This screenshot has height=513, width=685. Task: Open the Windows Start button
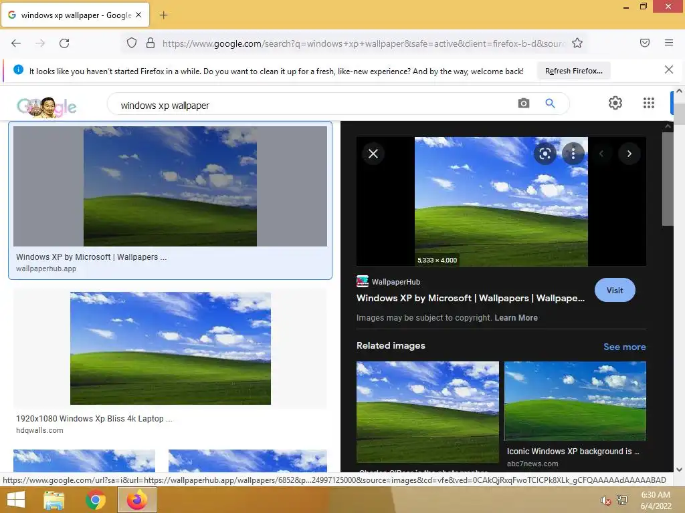tap(16, 500)
